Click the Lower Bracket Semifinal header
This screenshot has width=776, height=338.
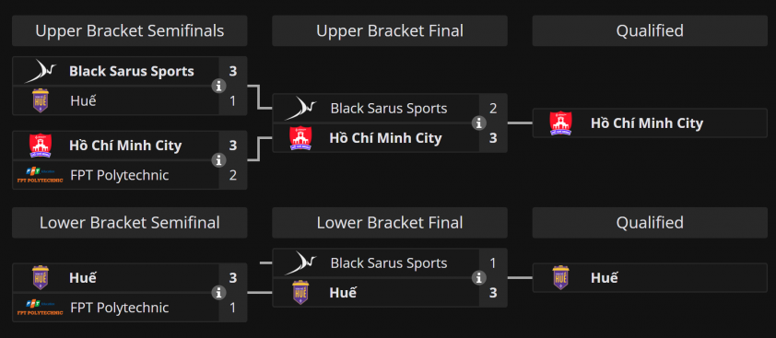(x=130, y=223)
